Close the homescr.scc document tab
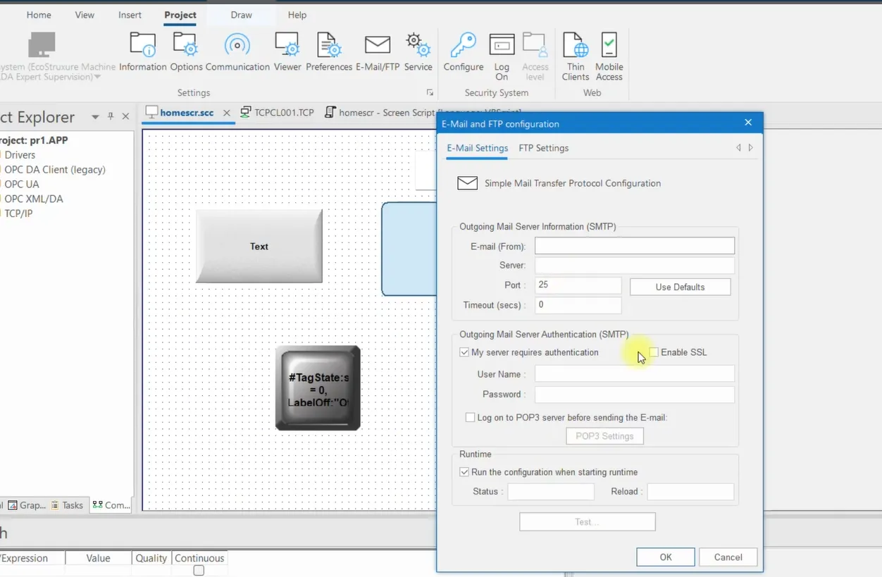 tap(227, 113)
